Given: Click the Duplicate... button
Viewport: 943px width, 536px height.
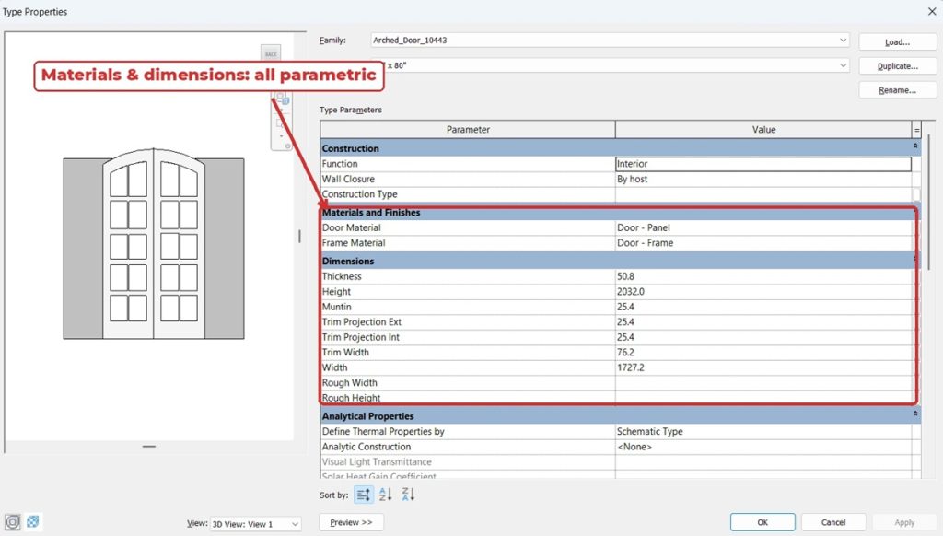Looking at the screenshot, I should [897, 66].
